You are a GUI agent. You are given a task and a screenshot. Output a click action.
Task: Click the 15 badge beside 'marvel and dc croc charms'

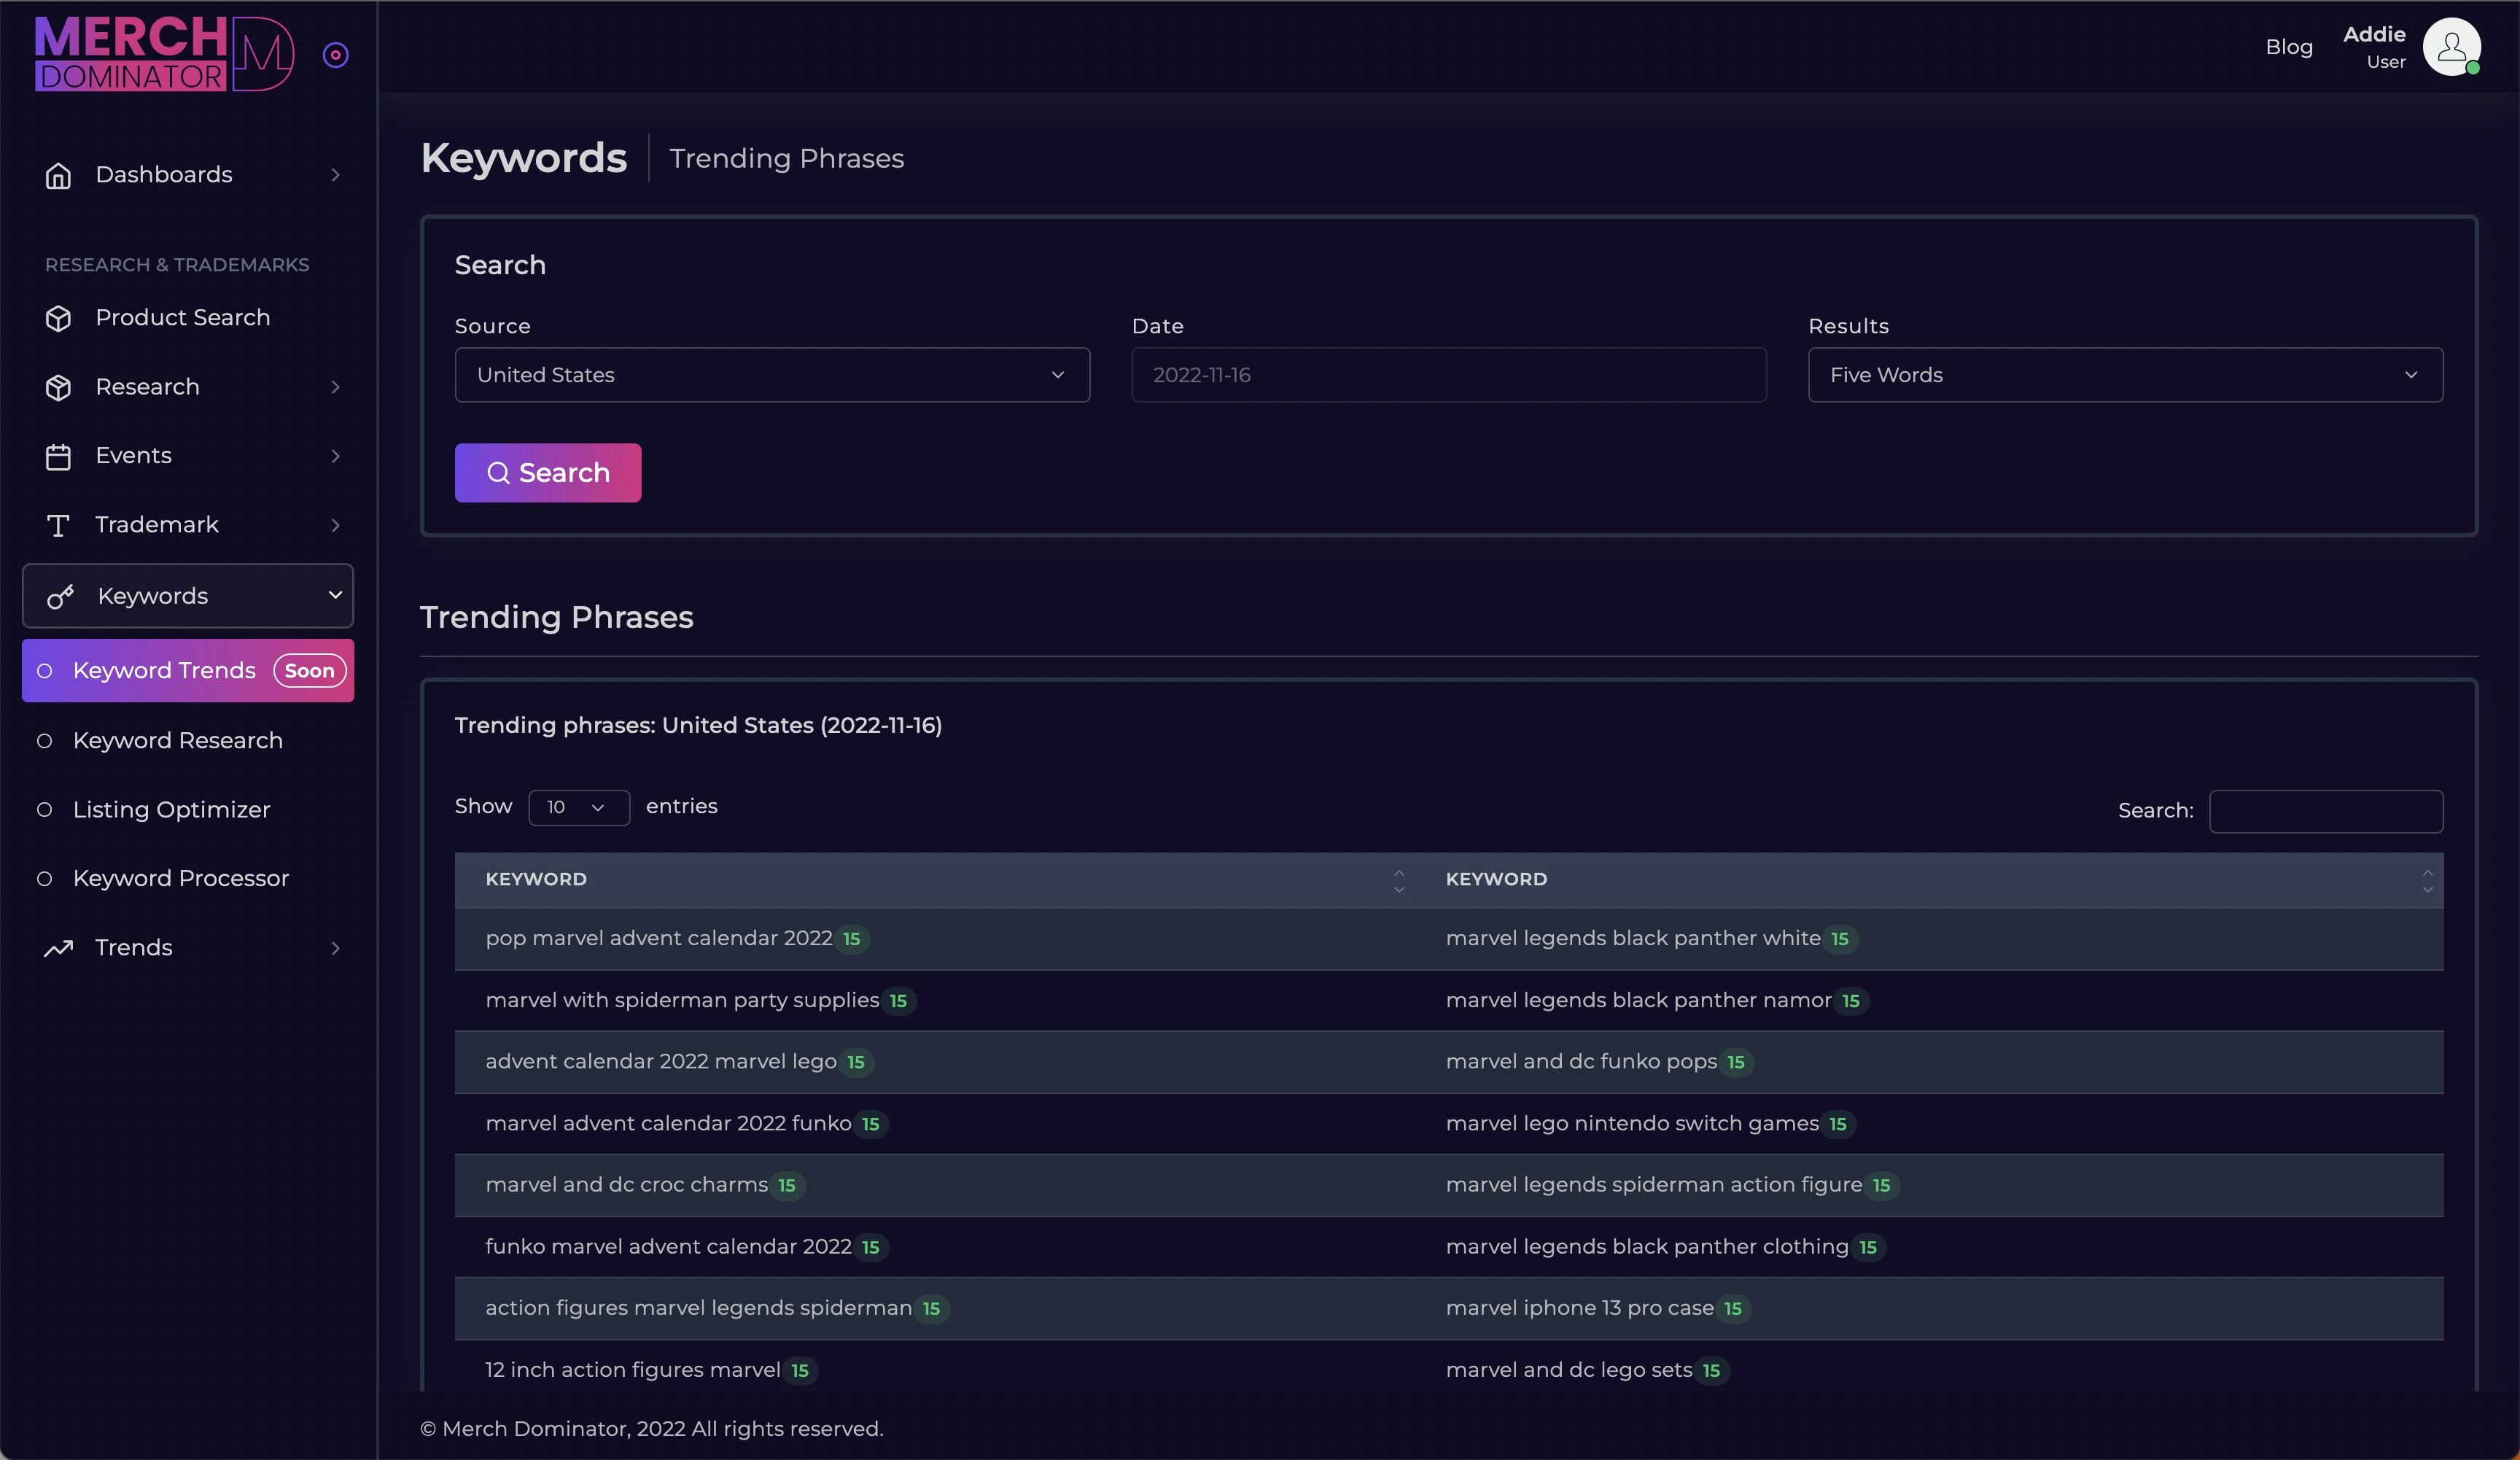pyautogui.click(x=787, y=1186)
